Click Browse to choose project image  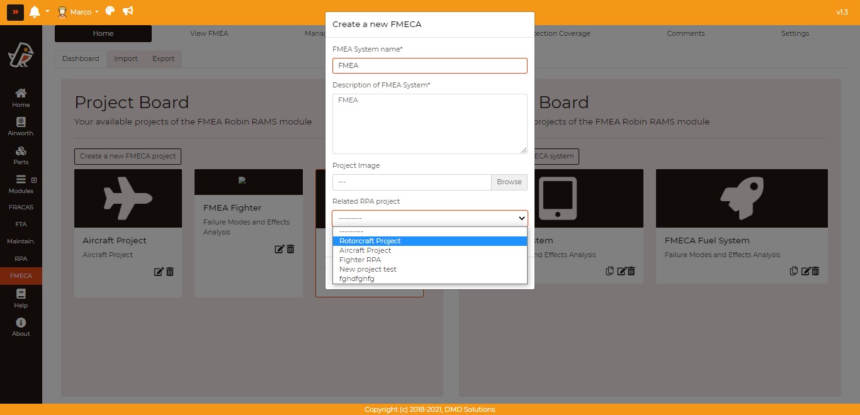(509, 182)
